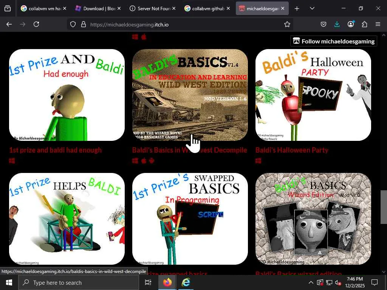The image size is (387, 290).
Task: Click the 'Type here to search' box
Action: click(79, 282)
